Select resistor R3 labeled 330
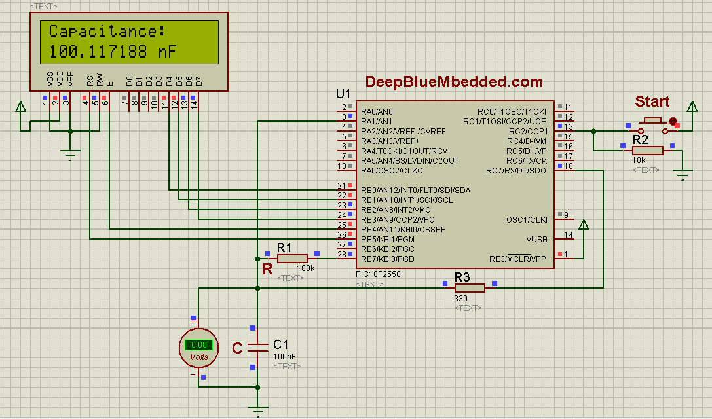712x419 pixels. pos(470,287)
